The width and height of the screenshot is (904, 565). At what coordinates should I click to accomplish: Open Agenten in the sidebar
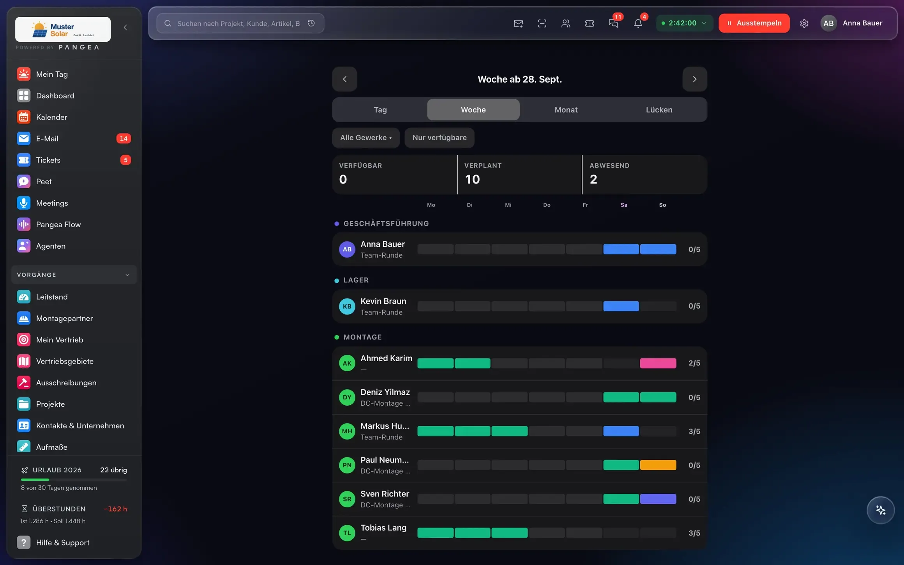(74, 246)
